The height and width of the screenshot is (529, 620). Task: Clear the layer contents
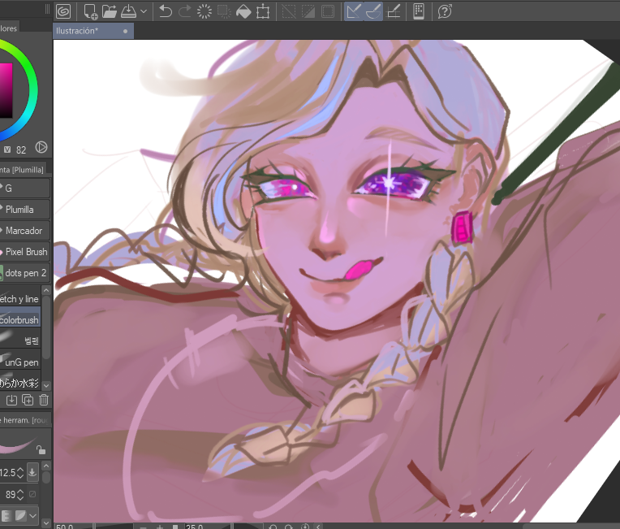pos(205,11)
